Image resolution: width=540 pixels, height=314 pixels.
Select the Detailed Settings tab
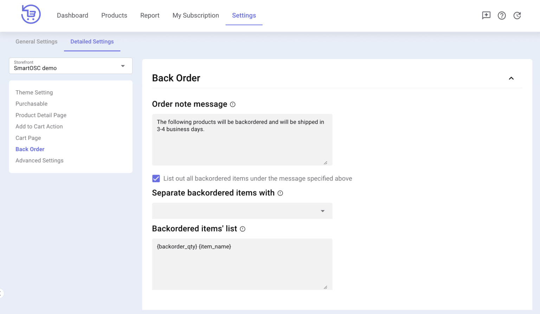coord(92,41)
